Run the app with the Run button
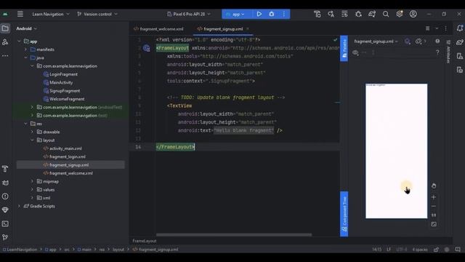Image resolution: width=465 pixels, height=262 pixels. pos(259,14)
